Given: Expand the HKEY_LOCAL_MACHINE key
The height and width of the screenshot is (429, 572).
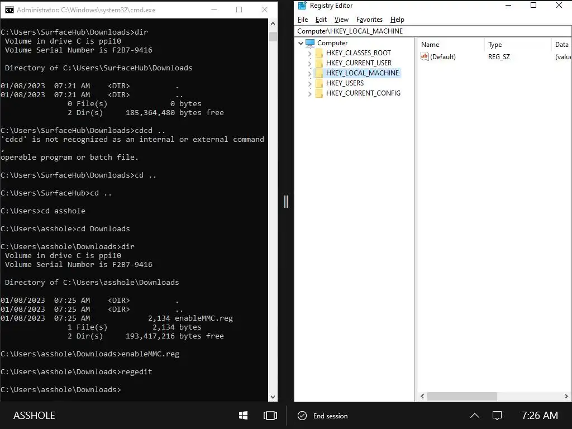Looking at the screenshot, I should point(309,73).
